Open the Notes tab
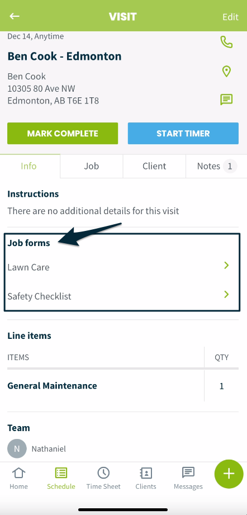 point(216,166)
